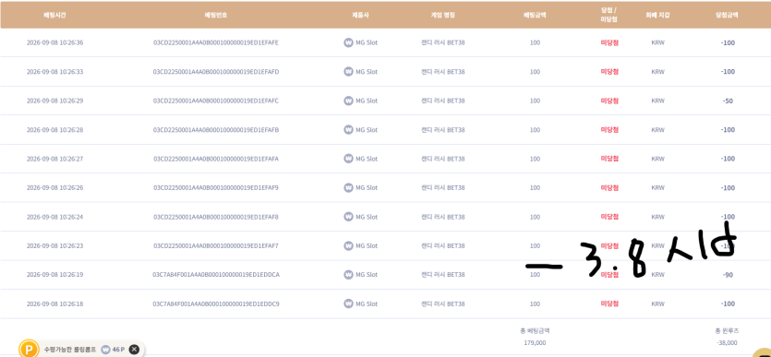This screenshot has width=771, height=357.
Task: Select bet number ending in EFAFC
Action: 216,101
